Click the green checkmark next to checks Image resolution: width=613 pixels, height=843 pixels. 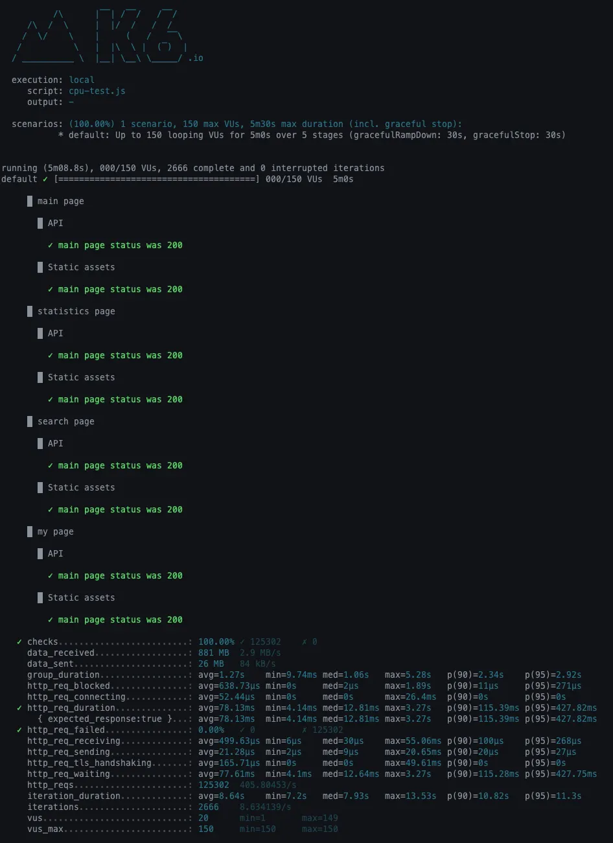pyautogui.click(x=19, y=642)
